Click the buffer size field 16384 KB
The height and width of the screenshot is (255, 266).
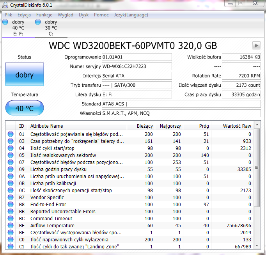point(241,57)
